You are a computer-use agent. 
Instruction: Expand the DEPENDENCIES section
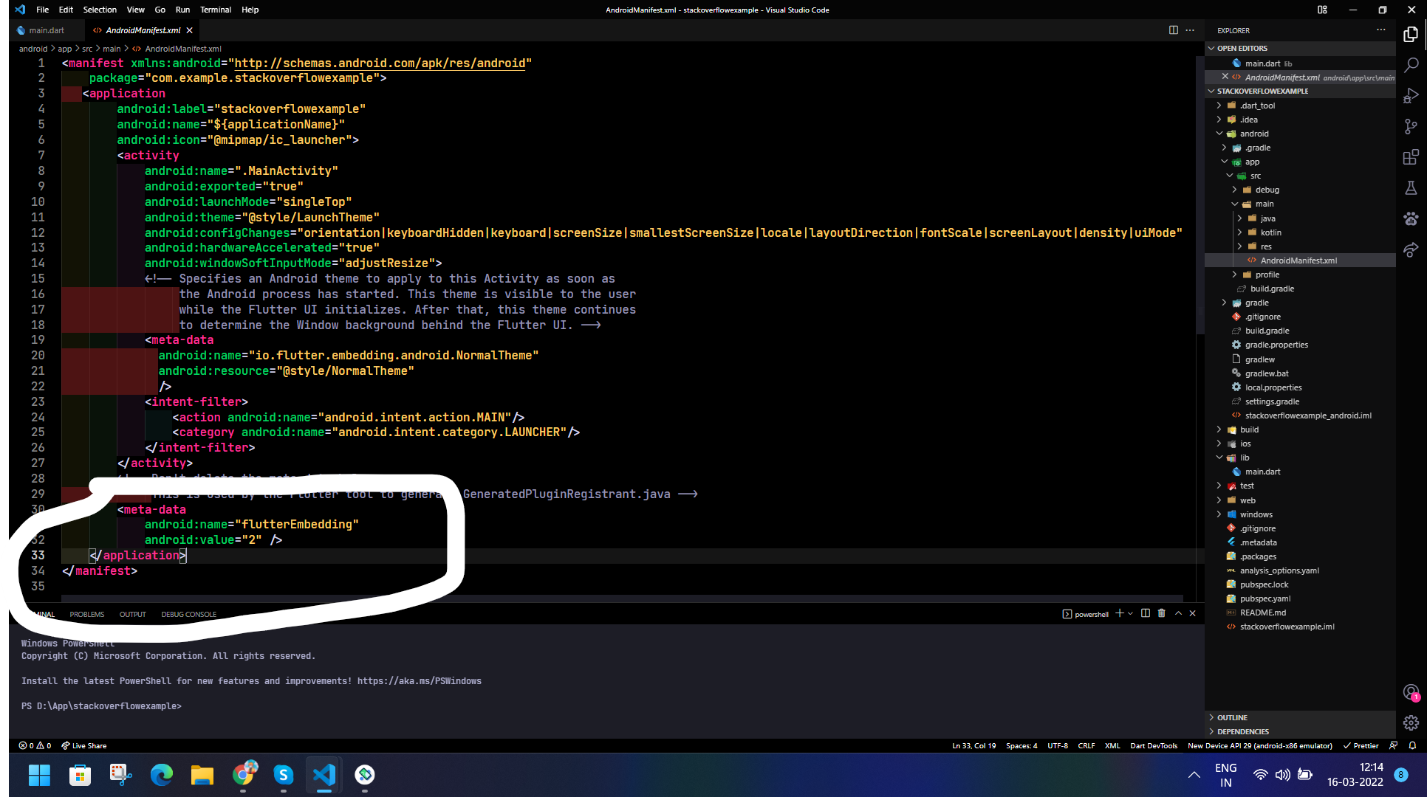[x=1300, y=731]
